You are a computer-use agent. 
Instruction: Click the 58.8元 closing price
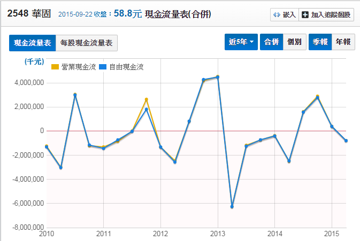tap(128, 13)
